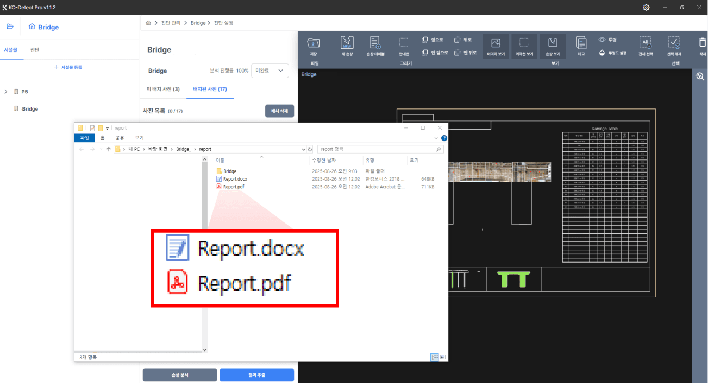
Task: Click the 손상 분석 button
Action: (180, 375)
